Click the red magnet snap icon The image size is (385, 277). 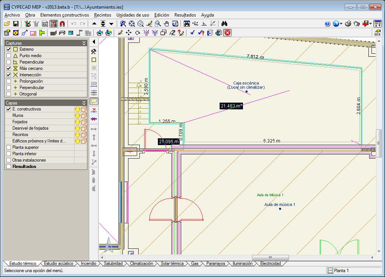(x=62, y=24)
